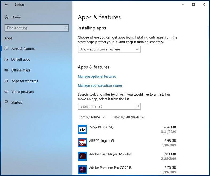The width and height of the screenshot is (210, 176).
Task: Click the 2.98 GB size value
Action: click(170, 140)
